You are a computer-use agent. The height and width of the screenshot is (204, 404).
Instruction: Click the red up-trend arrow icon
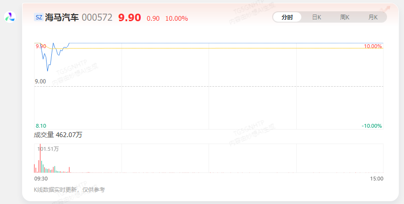point(387,9)
